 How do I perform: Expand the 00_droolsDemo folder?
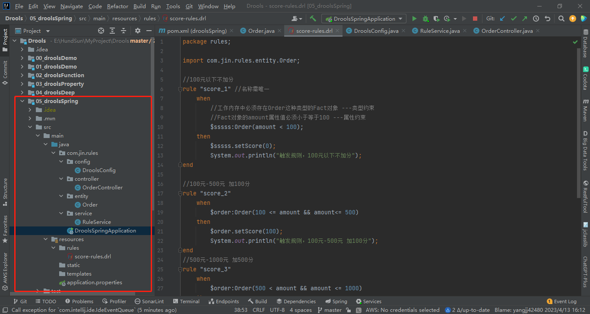tap(22, 58)
